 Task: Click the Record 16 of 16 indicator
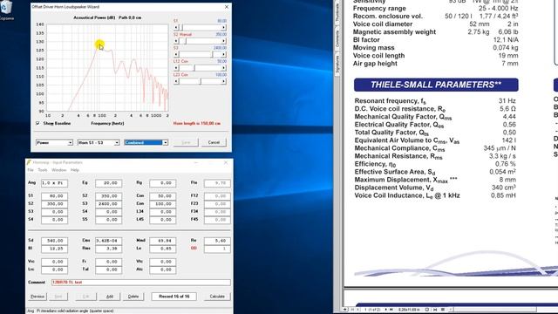coord(174,297)
